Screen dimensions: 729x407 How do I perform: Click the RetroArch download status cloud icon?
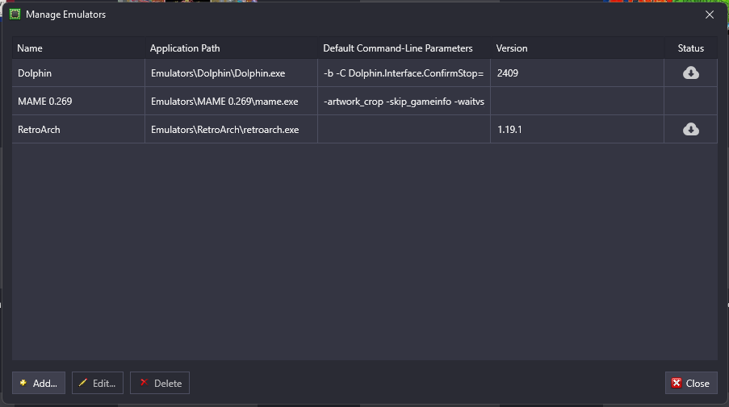tap(690, 129)
